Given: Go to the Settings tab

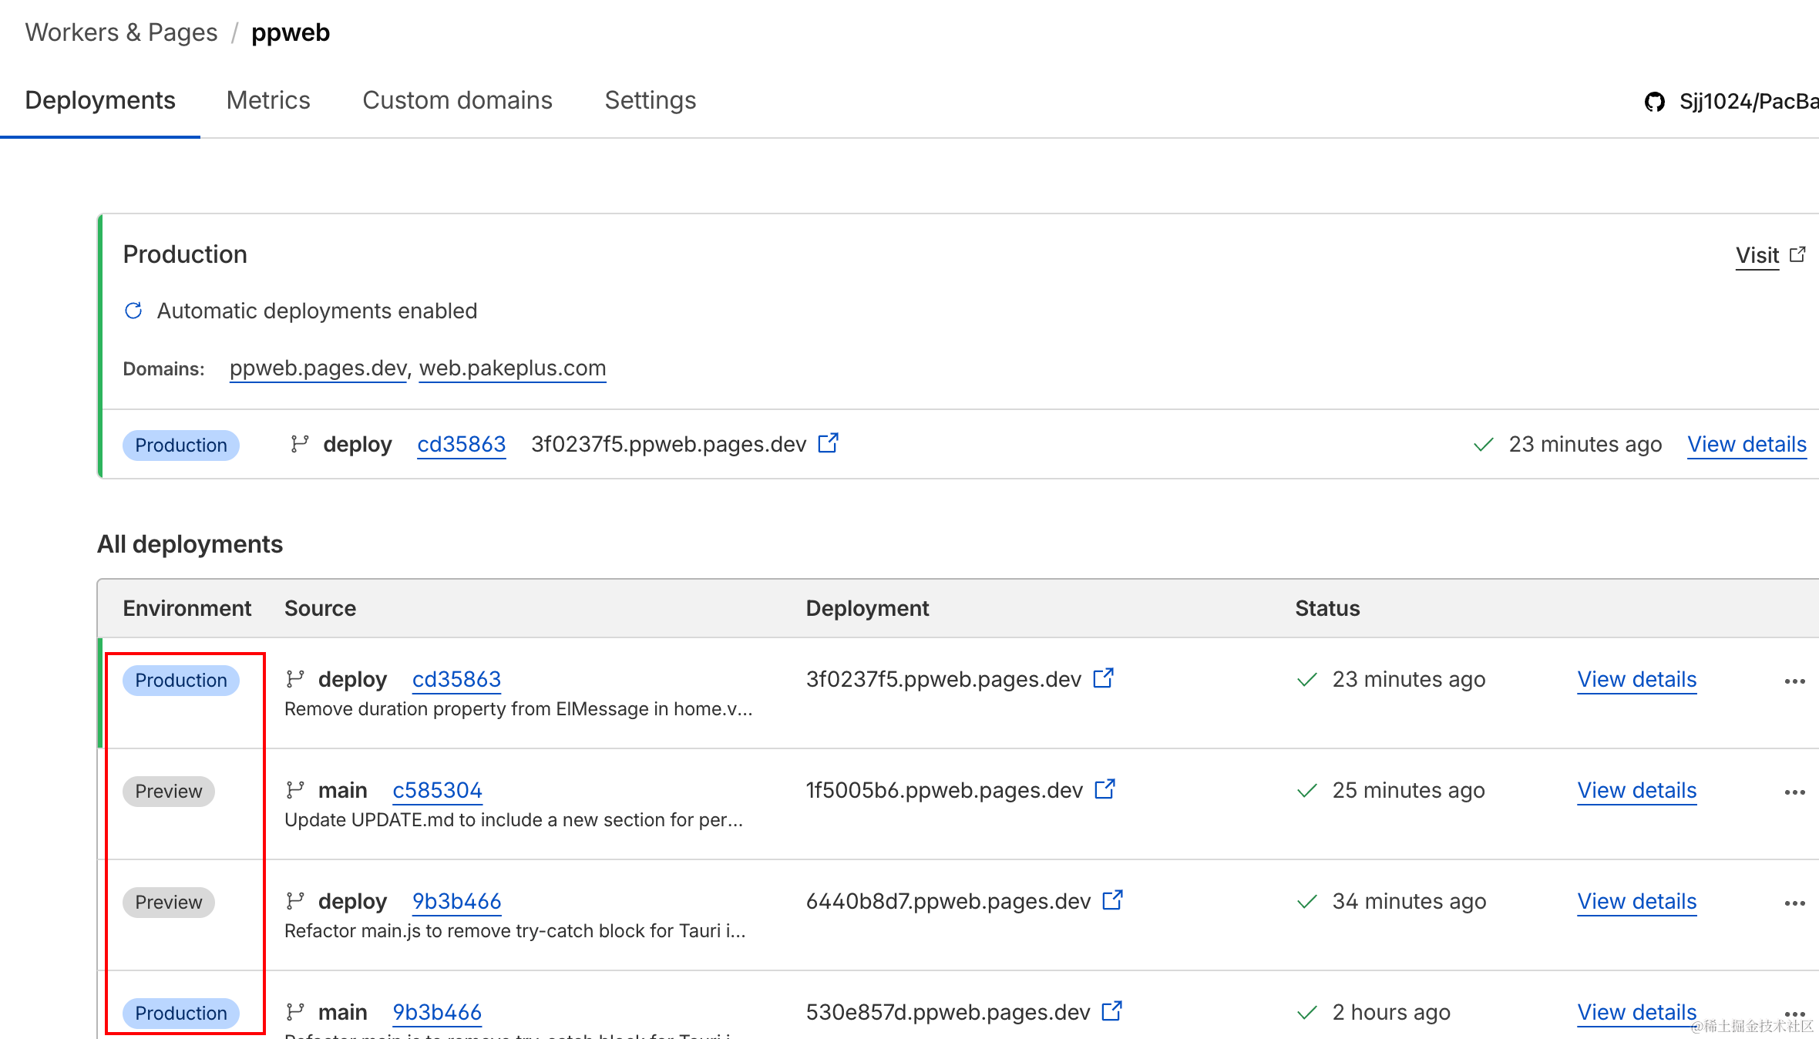Looking at the screenshot, I should (650, 100).
